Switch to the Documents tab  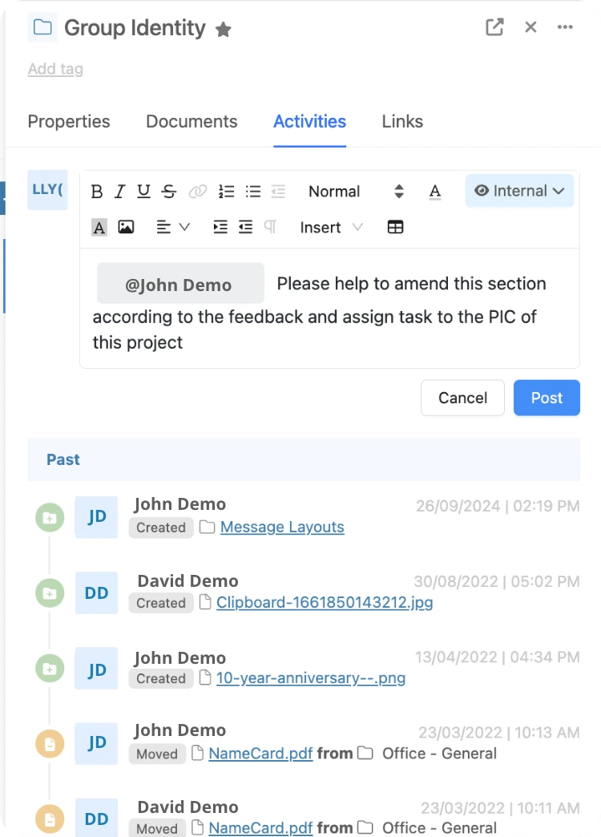(x=191, y=121)
